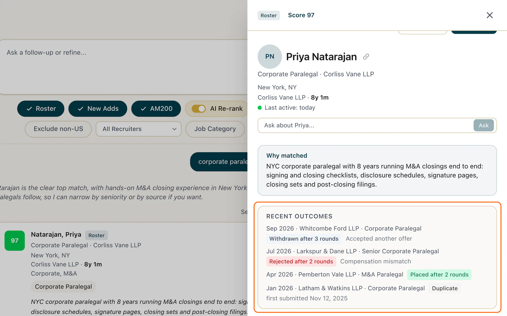Click Roster tag beside Natarajan, Priya
Image resolution: width=507 pixels, height=316 pixels.
(x=97, y=235)
